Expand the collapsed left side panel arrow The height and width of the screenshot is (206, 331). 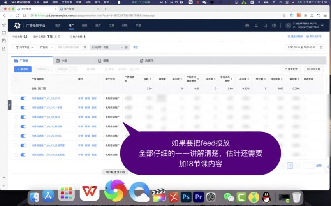pos(9,105)
